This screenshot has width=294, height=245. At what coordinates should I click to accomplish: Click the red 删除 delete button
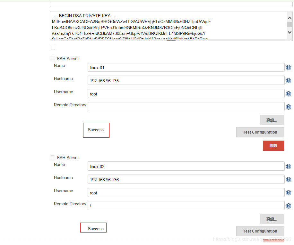(x=273, y=146)
